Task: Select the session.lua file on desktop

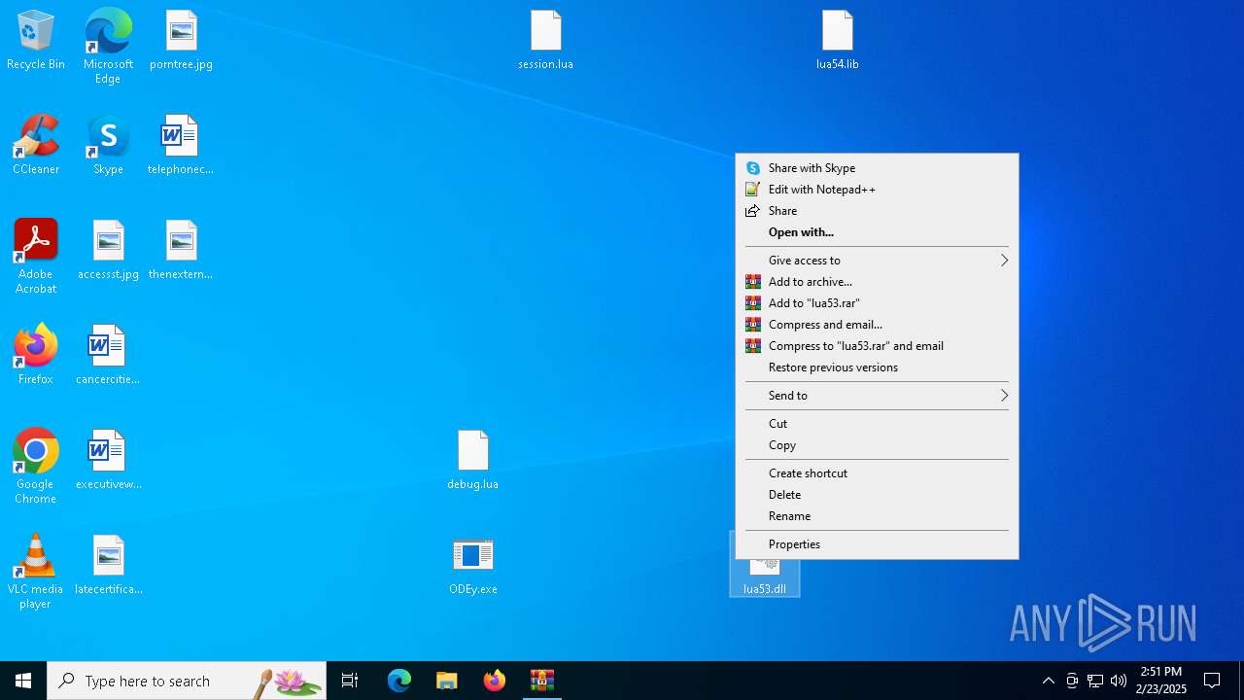Action: pos(545,41)
